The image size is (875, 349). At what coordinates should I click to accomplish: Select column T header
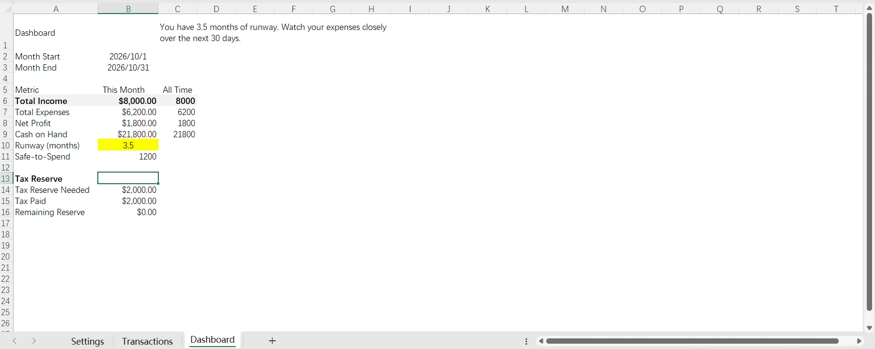[x=836, y=9]
